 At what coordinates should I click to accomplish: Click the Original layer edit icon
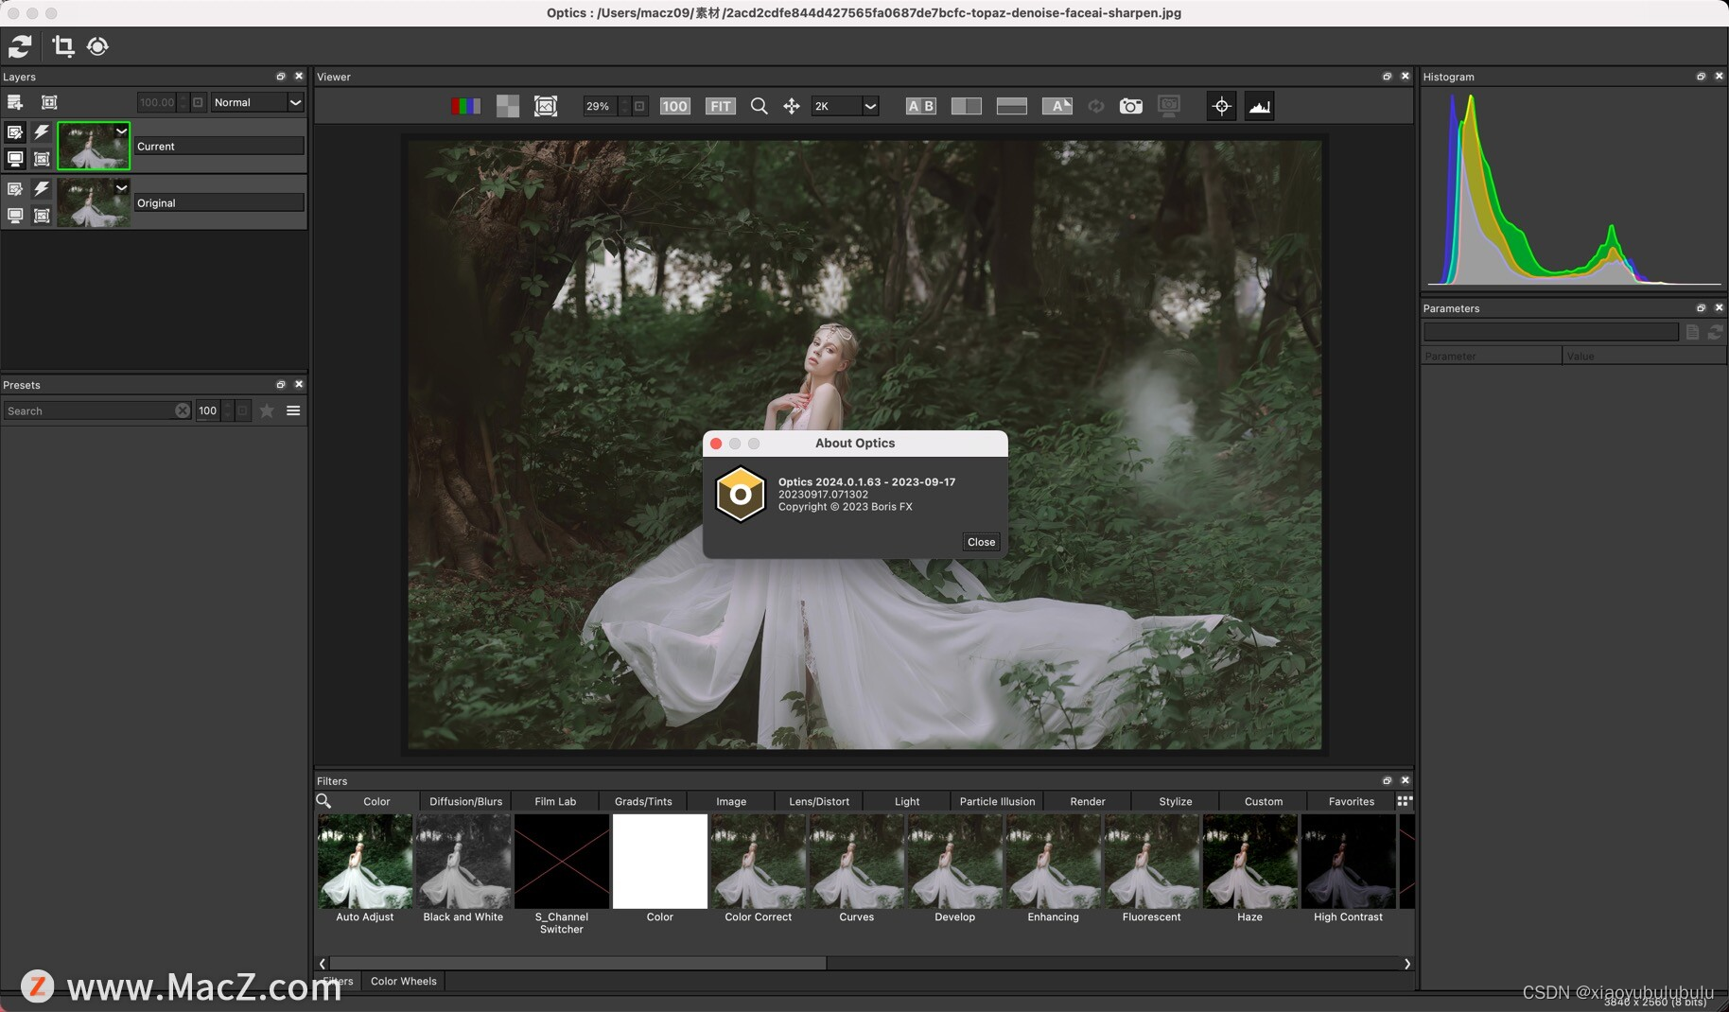coord(15,189)
